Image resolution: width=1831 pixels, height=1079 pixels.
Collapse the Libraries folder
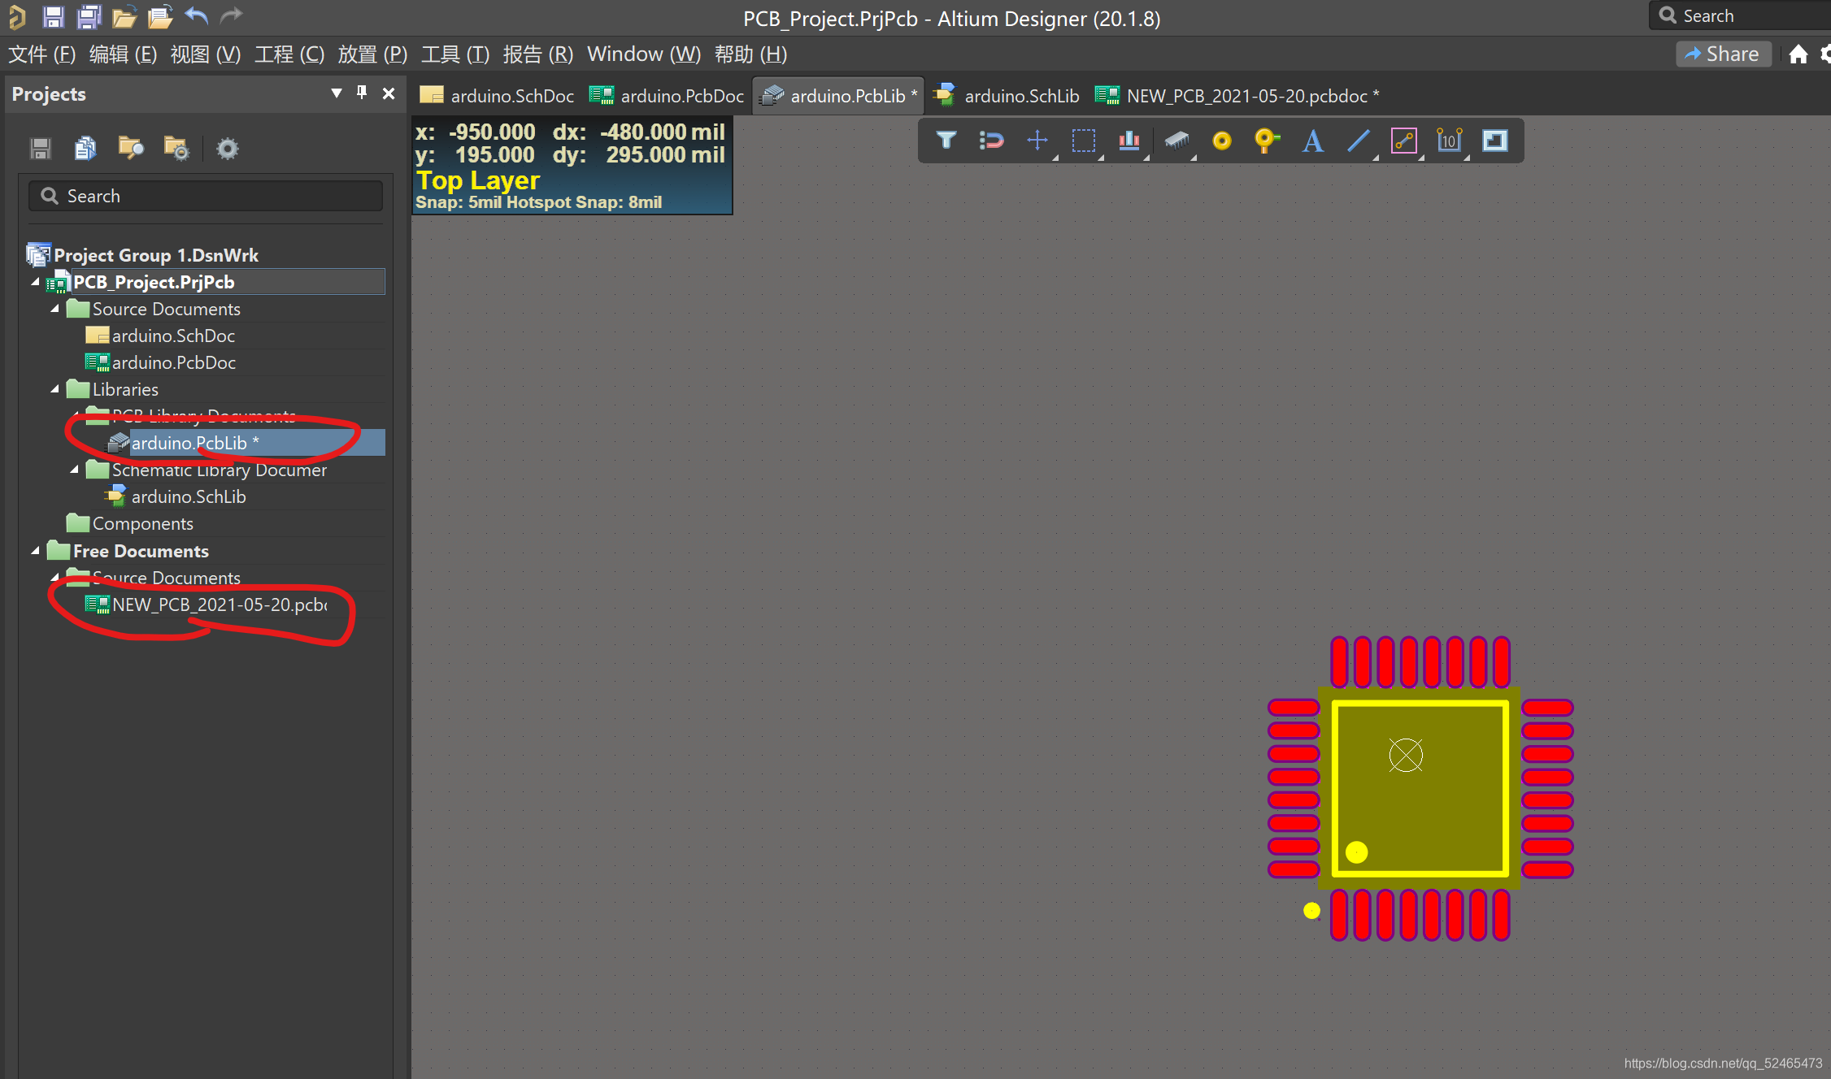(54, 389)
